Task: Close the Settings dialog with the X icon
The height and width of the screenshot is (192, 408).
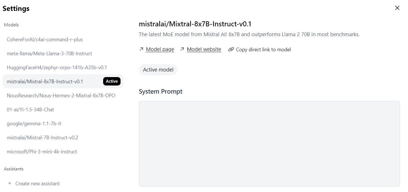Action: (x=397, y=8)
